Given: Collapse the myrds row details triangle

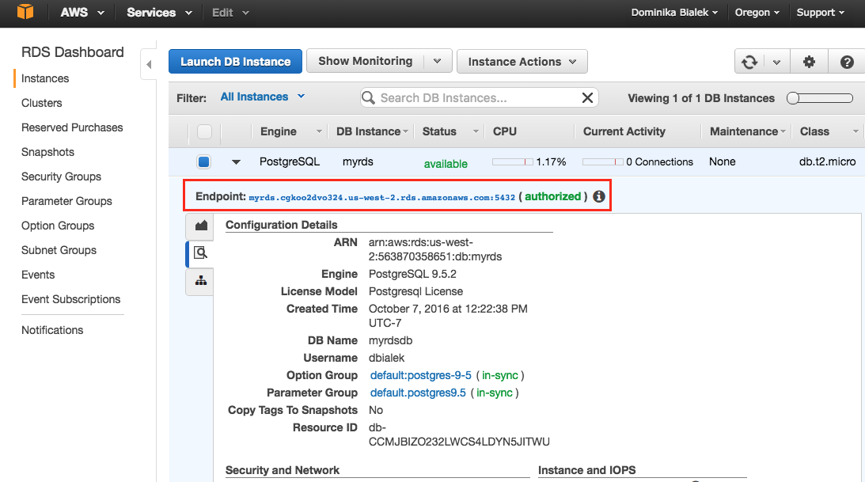Looking at the screenshot, I should coord(236,162).
